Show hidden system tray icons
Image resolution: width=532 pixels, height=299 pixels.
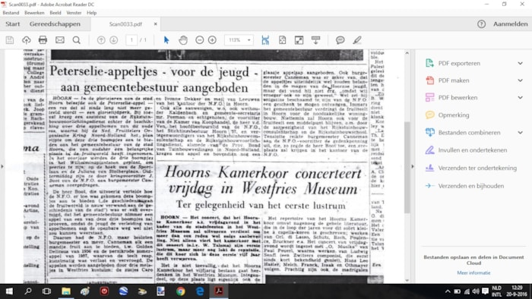(x=448, y=291)
